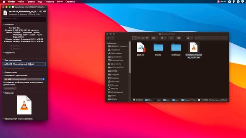Click Support Files in the path bar
246x138 pixels.
[x=188, y=100]
